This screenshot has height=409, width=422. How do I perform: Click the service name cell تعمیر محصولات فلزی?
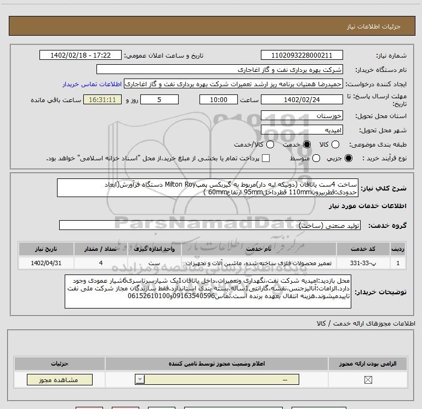coord(259,263)
